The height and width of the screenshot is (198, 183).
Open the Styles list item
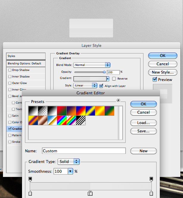tap(26, 56)
